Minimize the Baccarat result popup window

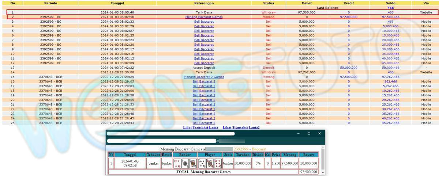pos(299,134)
